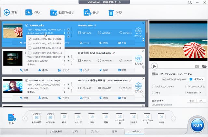This screenshot has width=208, height=137.
Task: Enable 高品質エンジンを使う checkbox
Action: click(x=154, y=86)
